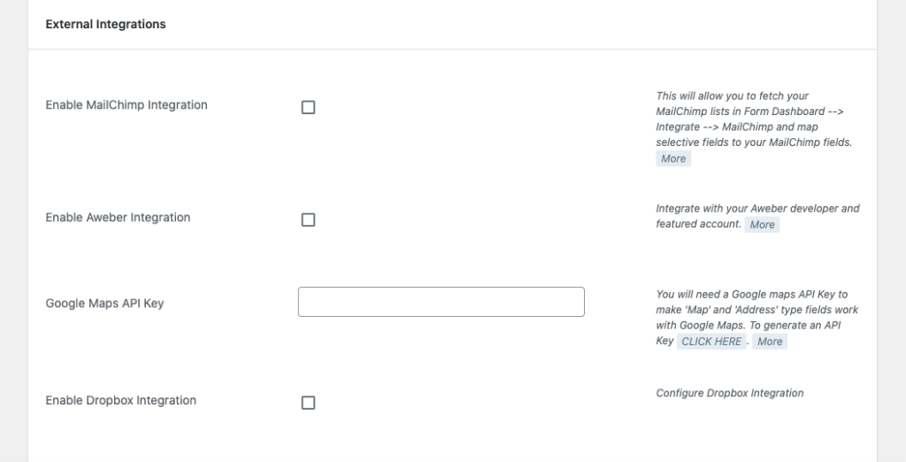Open the More link under MailChimp description
906x462 pixels.
pyautogui.click(x=673, y=158)
